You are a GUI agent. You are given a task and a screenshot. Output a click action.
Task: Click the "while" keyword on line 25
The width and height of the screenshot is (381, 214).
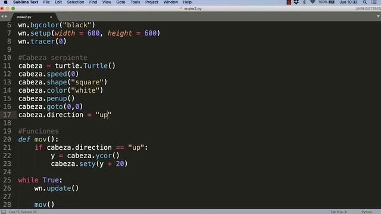click(28, 180)
